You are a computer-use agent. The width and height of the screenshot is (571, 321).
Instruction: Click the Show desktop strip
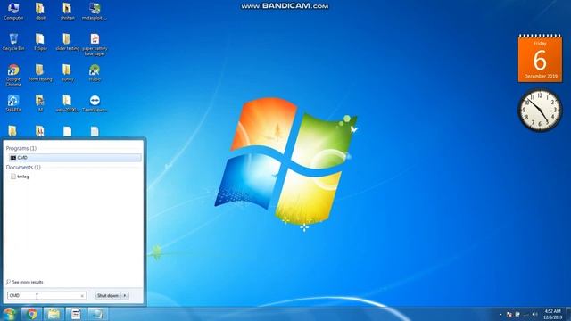[568, 314]
